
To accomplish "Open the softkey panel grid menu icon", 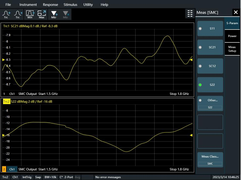I will tap(190, 13).
